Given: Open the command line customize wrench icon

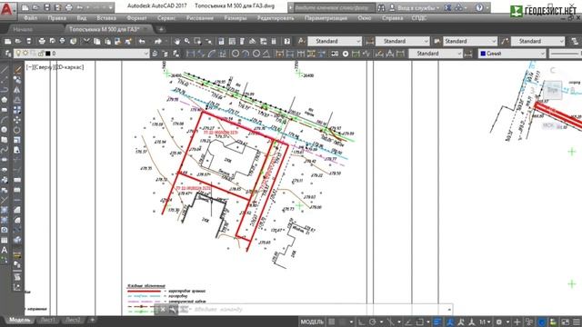Looking at the screenshot, I should tap(173, 310).
